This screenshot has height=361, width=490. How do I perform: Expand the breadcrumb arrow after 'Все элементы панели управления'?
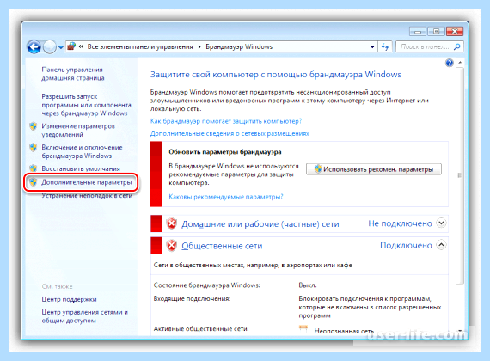click(199, 47)
